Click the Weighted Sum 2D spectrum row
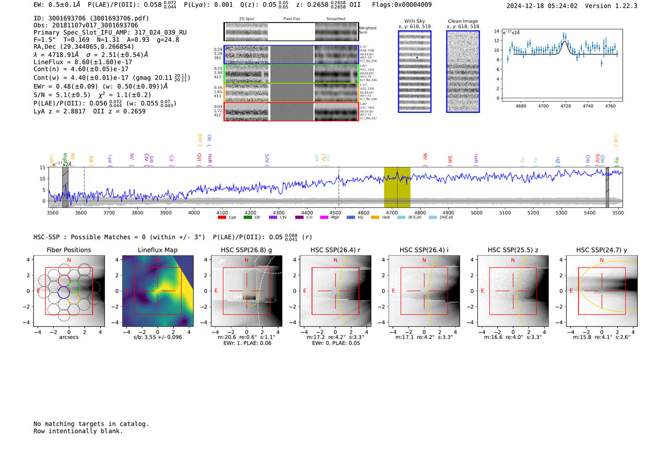This screenshot has width=671, height=457. (291, 32)
